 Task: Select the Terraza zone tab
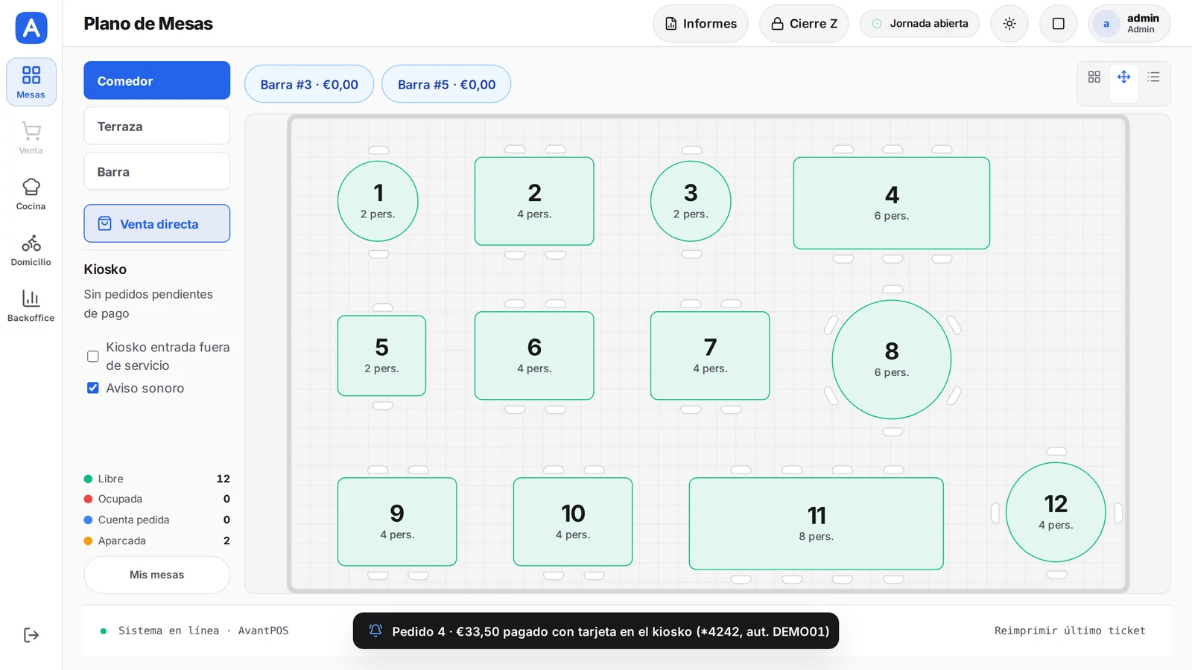(x=157, y=126)
